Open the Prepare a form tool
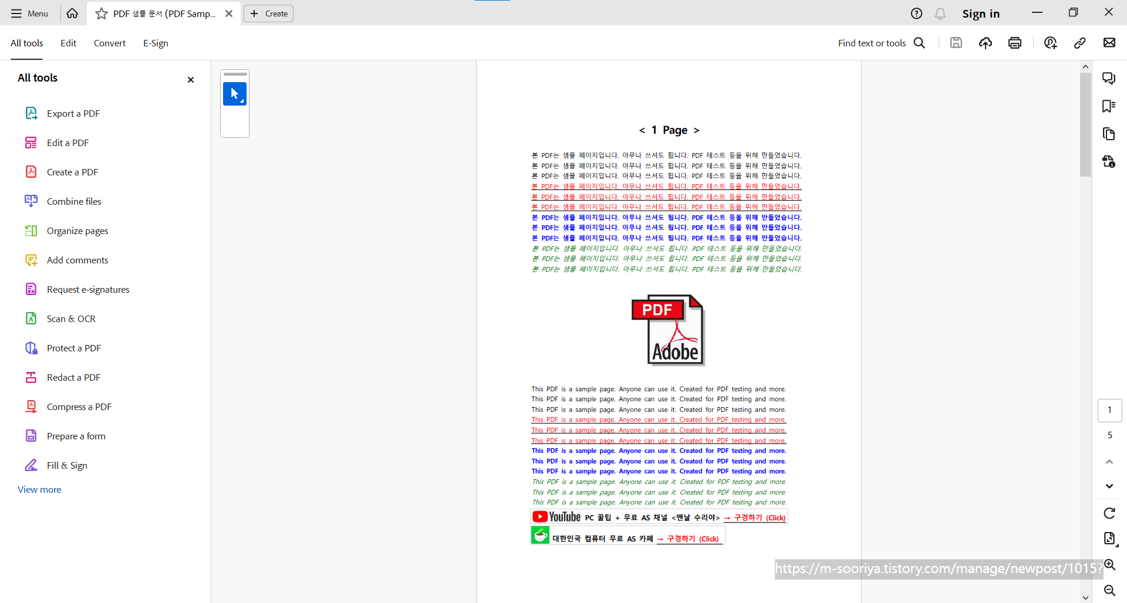Image resolution: width=1127 pixels, height=603 pixels. tap(66, 436)
